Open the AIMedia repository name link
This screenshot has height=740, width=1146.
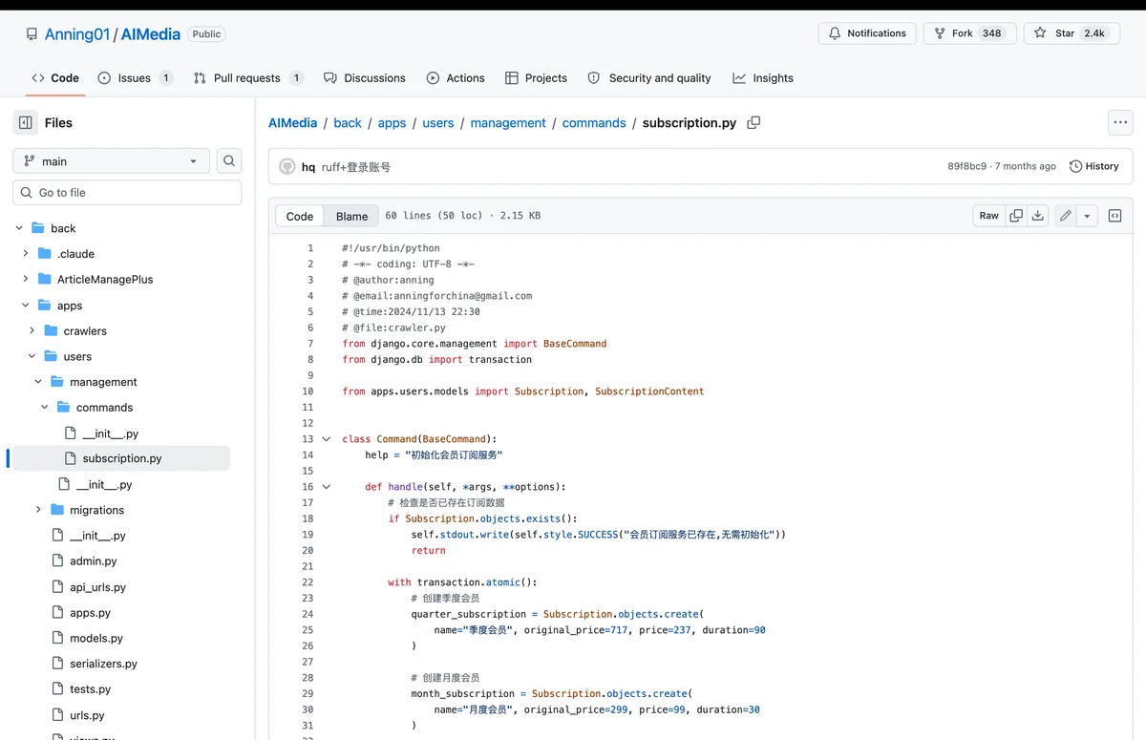coord(151,34)
